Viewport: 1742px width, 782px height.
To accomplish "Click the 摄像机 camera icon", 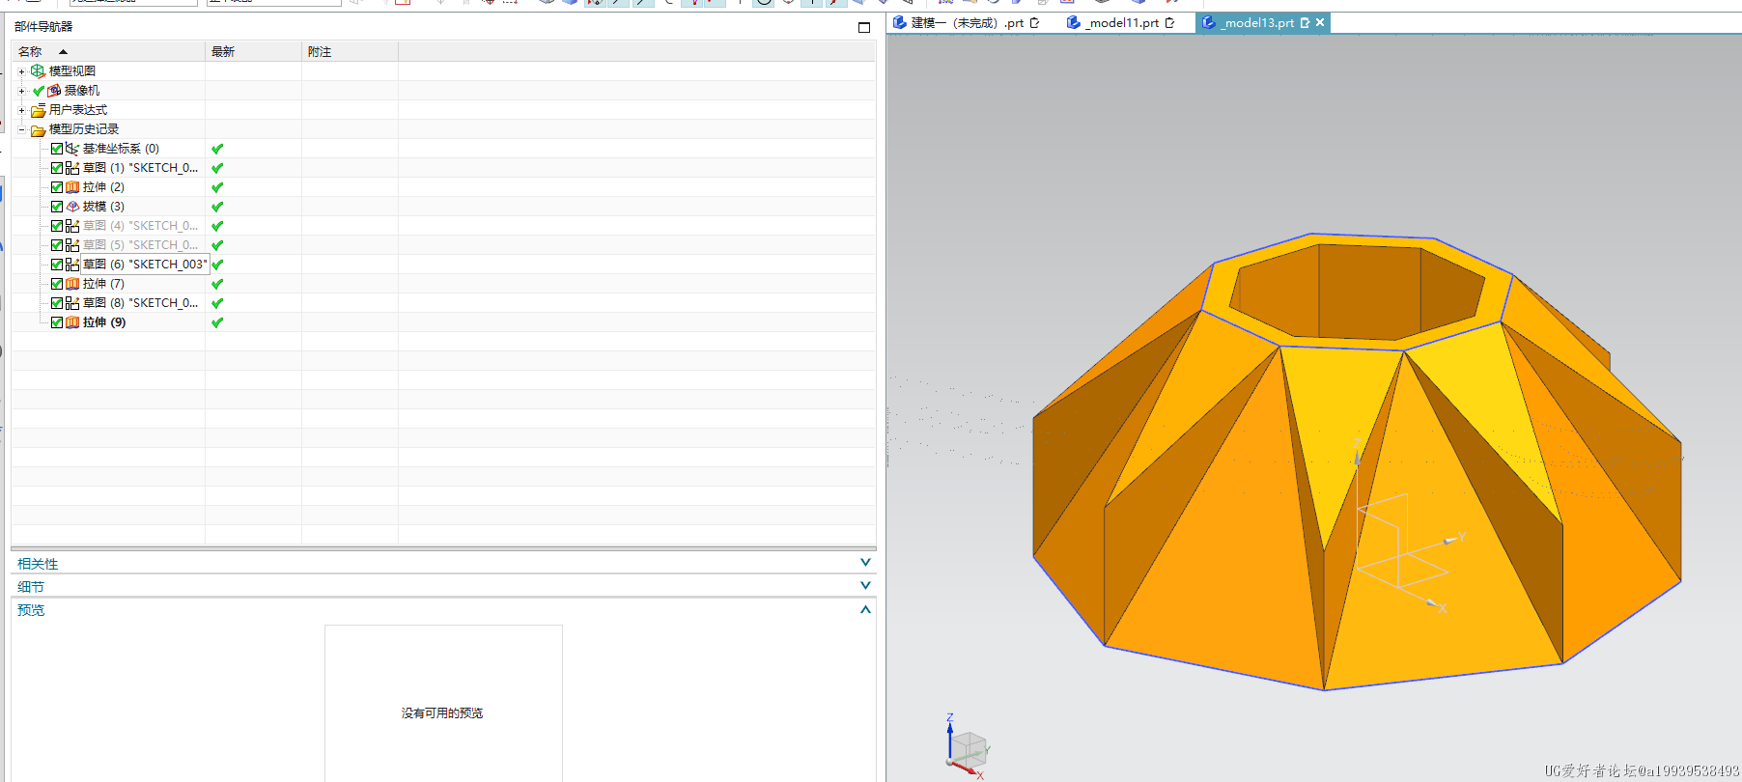I will [x=54, y=91].
